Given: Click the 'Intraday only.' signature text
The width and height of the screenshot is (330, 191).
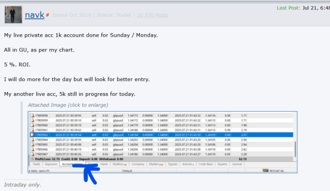Looking at the screenshot, I should click(23, 185).
